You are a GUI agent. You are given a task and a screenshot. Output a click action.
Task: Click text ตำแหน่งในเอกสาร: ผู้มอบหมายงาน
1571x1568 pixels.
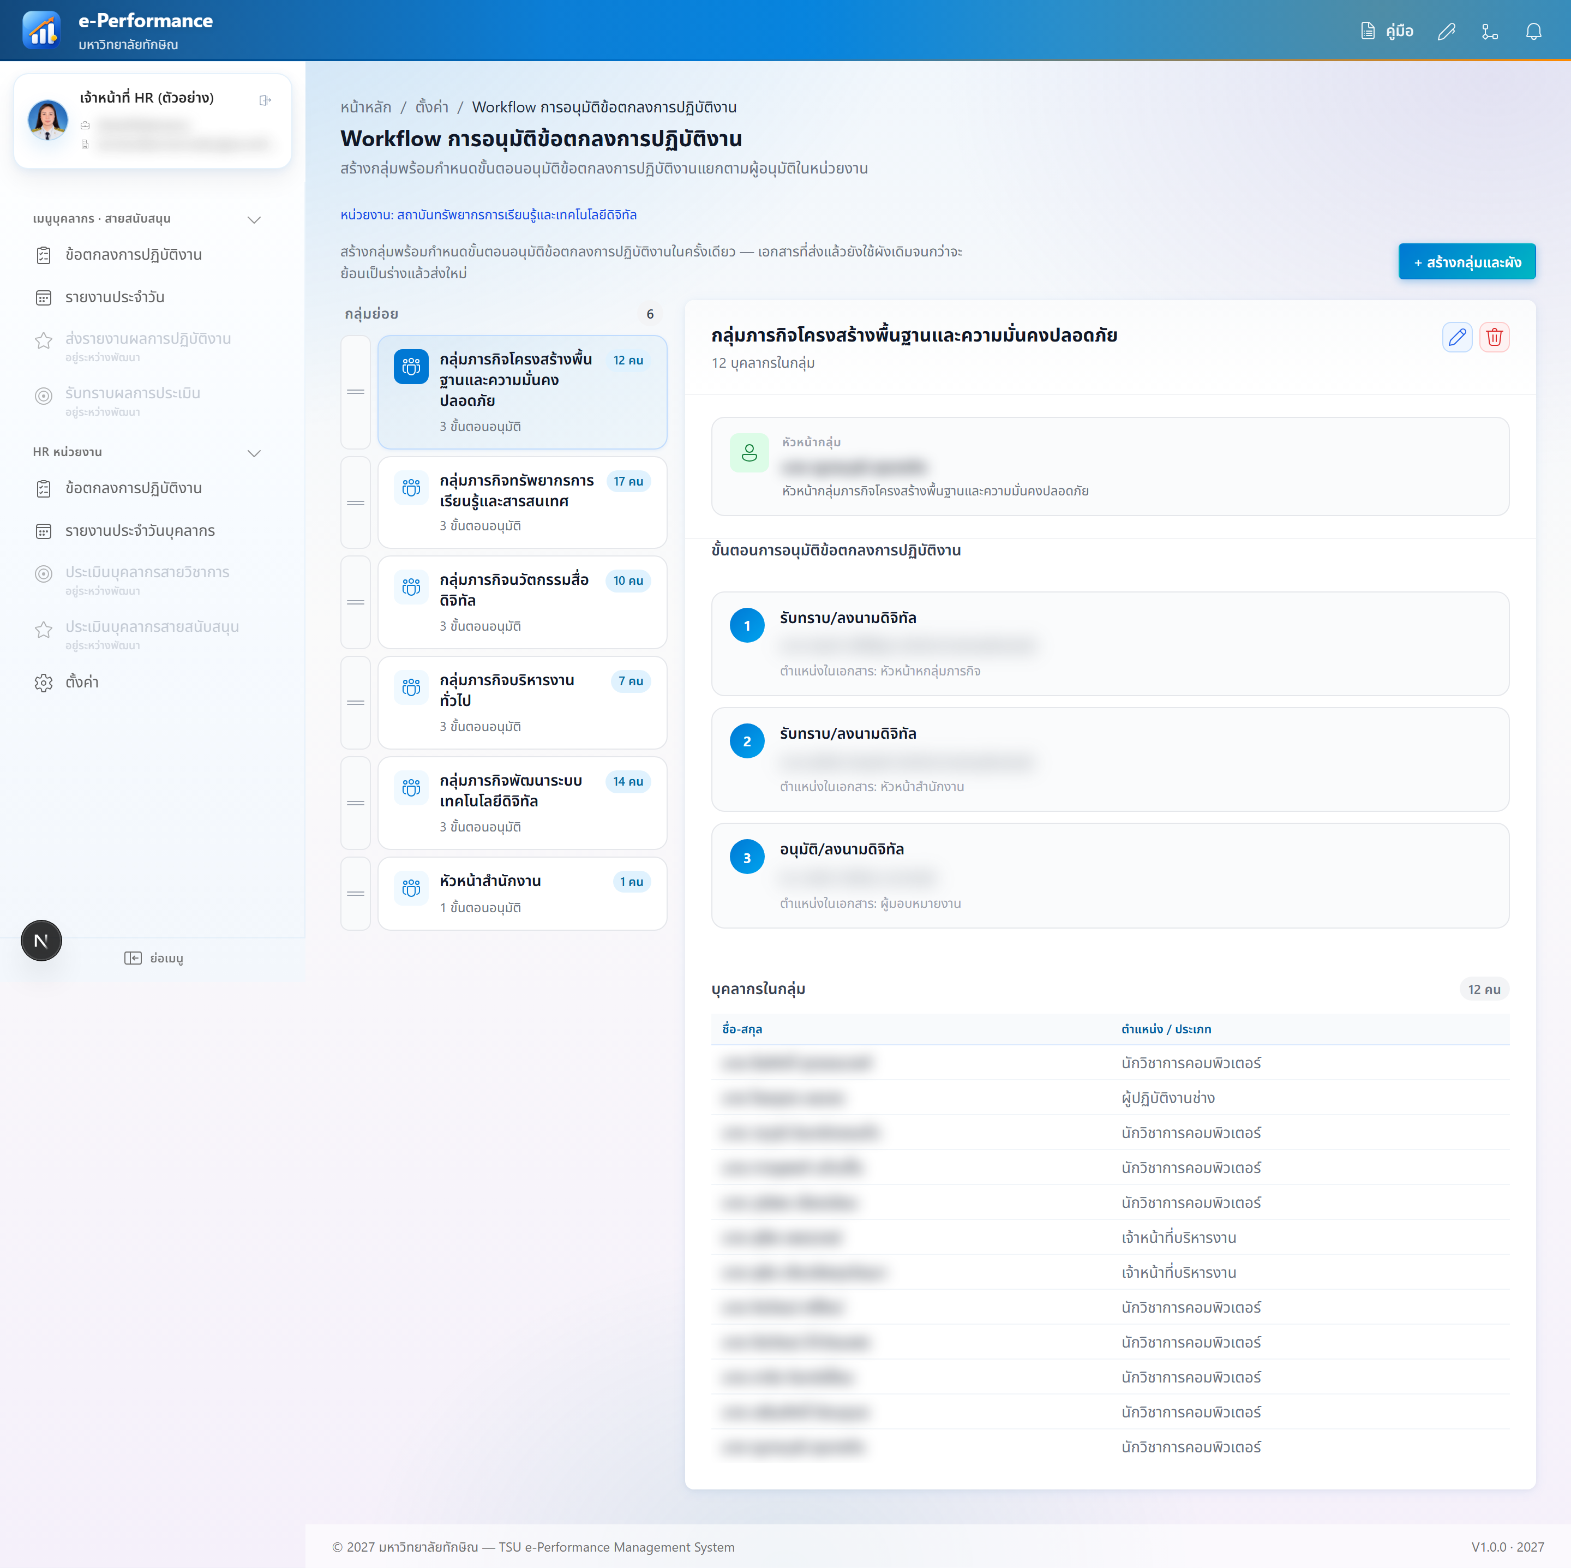pos(870,903)
